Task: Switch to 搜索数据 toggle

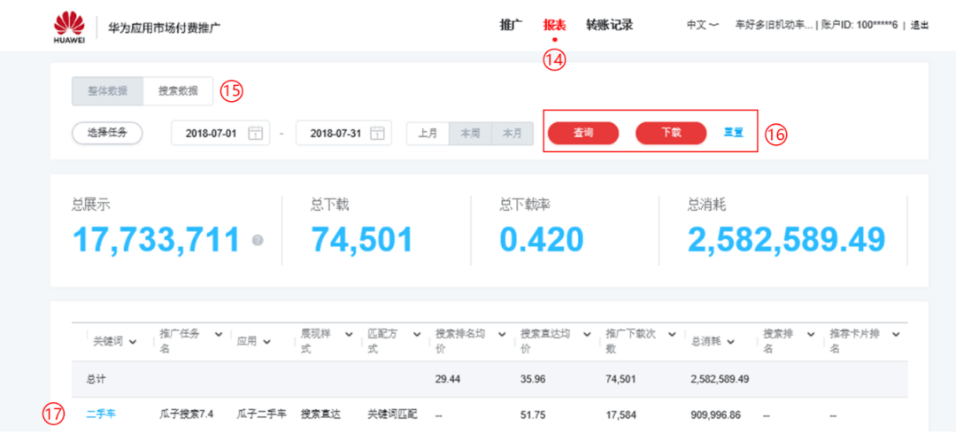Action: [x=178, y=91]
